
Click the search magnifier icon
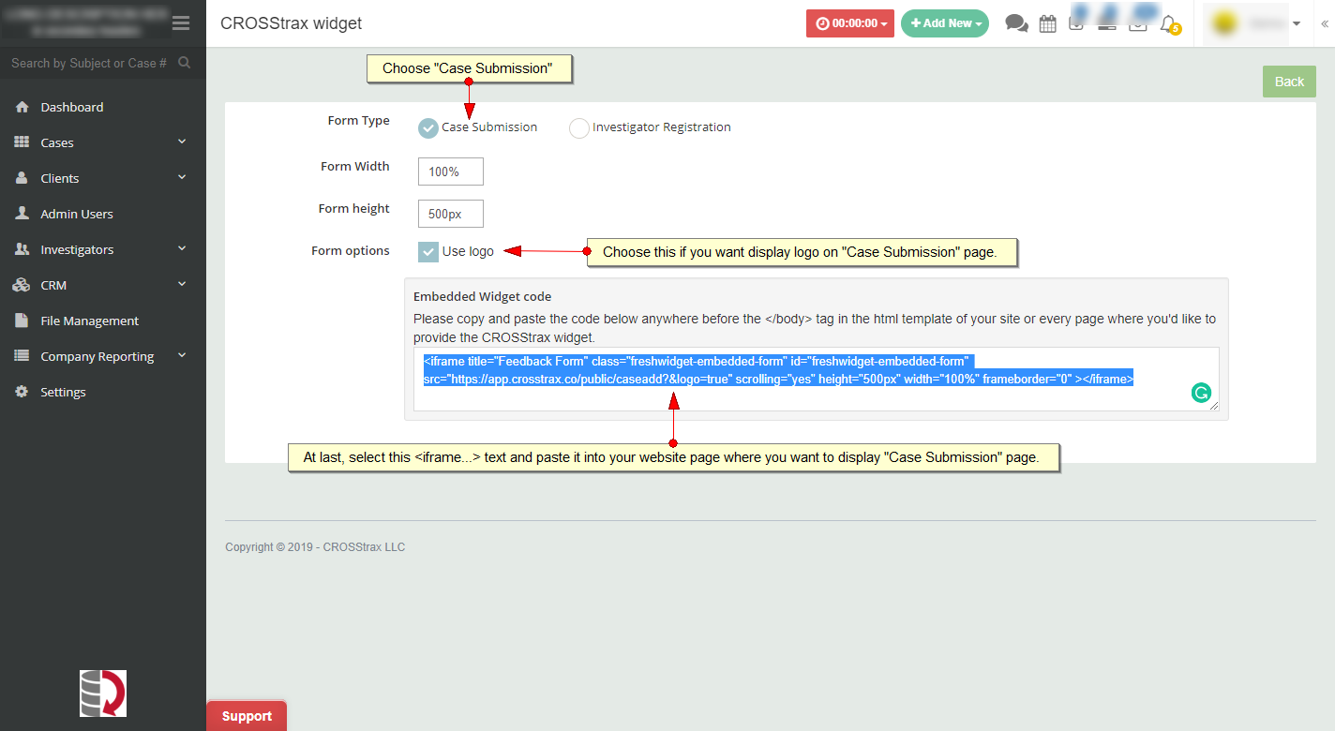coord(185,63)
